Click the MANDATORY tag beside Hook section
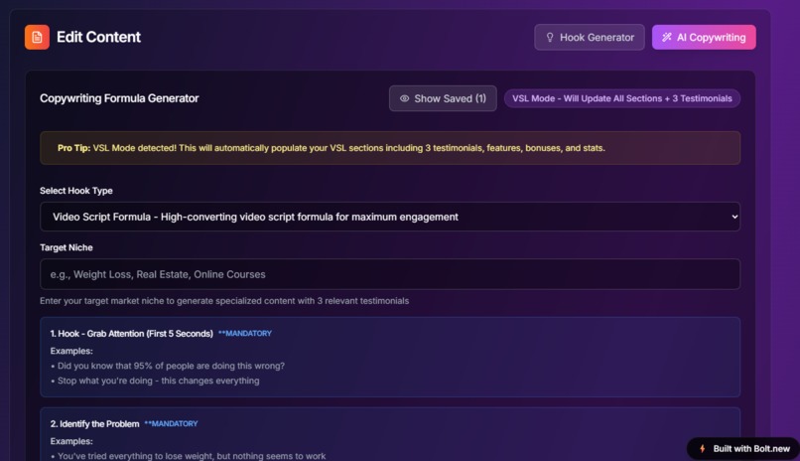The height and width of the screenshot is (461, 800). coord(245,334)
